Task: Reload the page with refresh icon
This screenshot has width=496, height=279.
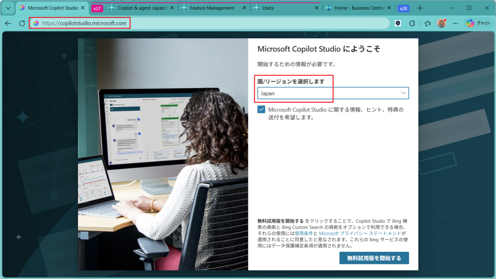Action: click(22, 23)
